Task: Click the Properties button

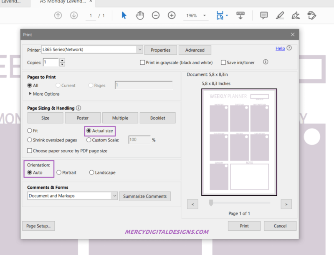Action: pyautogui.click(x=160, y=50)
